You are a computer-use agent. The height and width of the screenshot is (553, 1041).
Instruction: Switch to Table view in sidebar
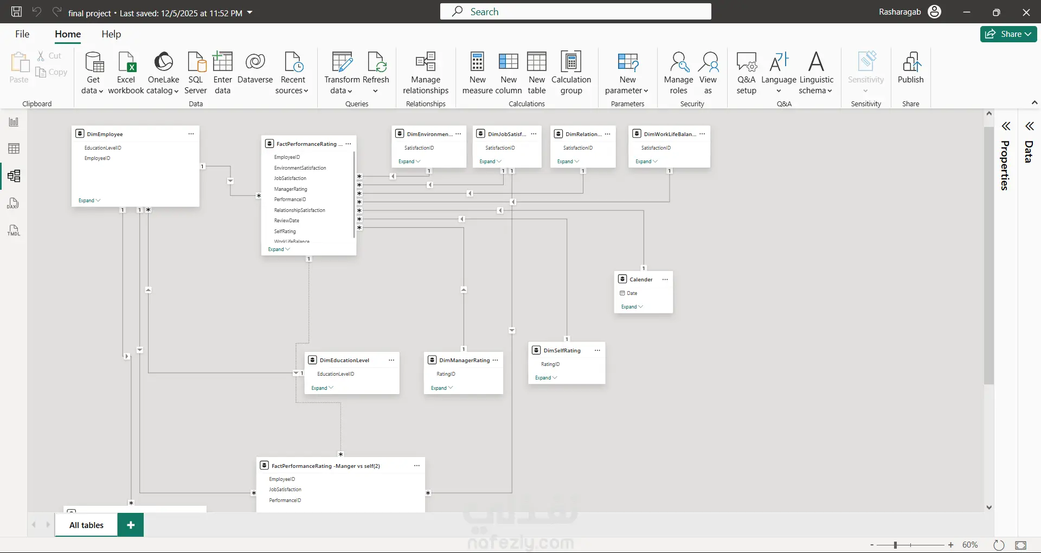pyautogui.click(x=14, y=149)
